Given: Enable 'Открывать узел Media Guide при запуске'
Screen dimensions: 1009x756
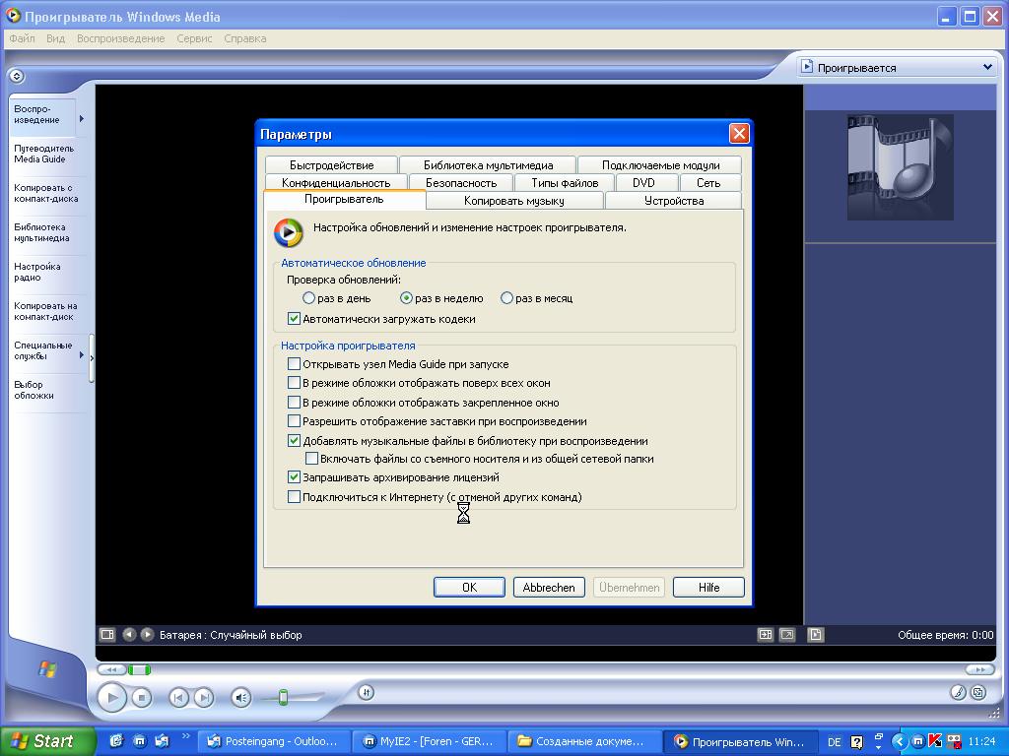Looking at the screenshot, I should click(294, 364).
